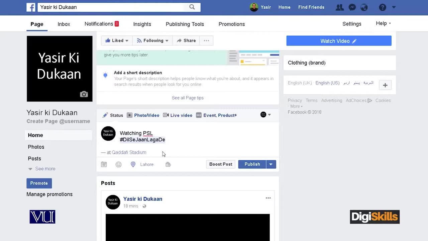
Task: Click the Boost Post button
Action: click(221, 164)
